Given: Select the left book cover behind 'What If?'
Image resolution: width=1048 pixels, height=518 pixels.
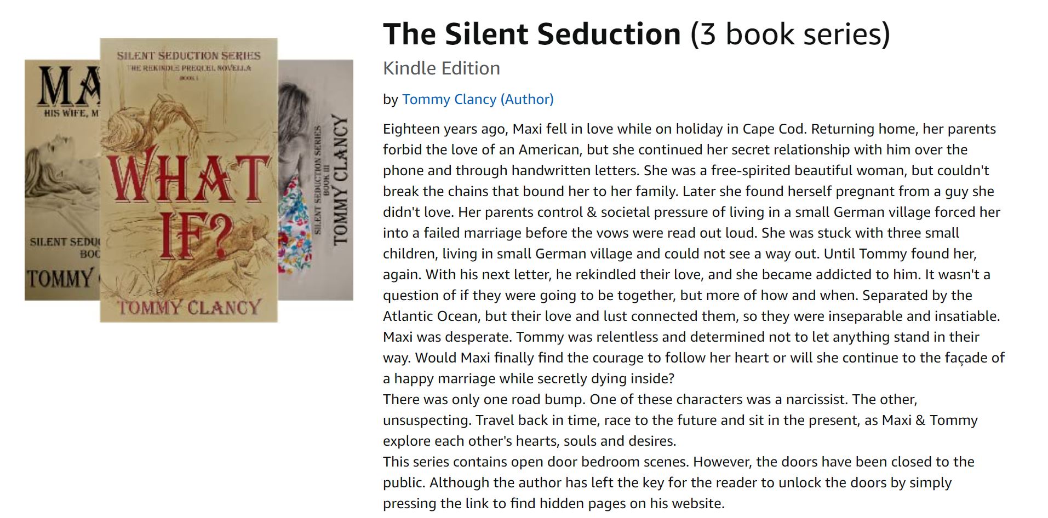Looking at the screenshot, I should click(x=62, y=181).
